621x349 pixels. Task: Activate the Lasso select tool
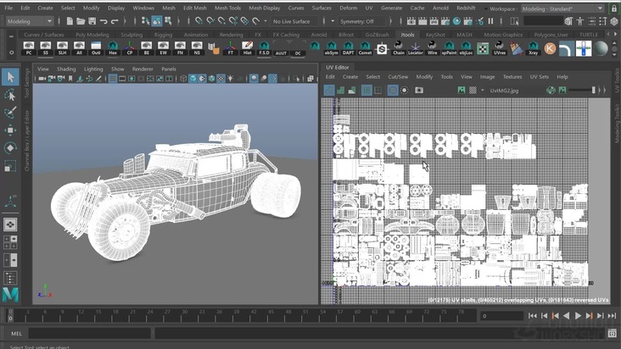10,95
